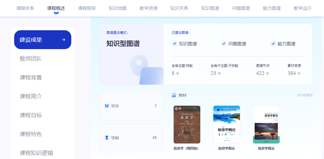Viewport: 324px width, 159px height.
Task: Open the 旅游学（第四版） book cover
Action: [187, 125]
